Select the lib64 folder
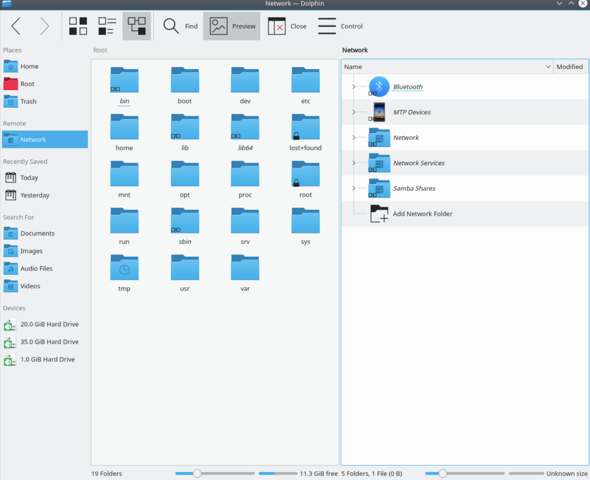The image size is (590, 480). (x=245, y=133)
